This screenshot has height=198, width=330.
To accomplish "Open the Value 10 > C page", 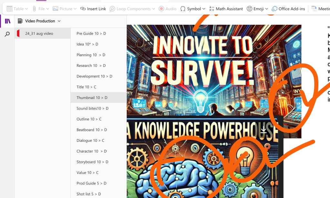I will tap(98, 173).
